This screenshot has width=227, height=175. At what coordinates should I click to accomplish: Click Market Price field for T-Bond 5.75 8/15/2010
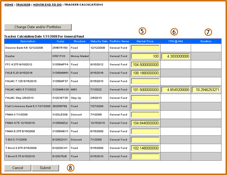pyautogui.click(x=145, y=156)
